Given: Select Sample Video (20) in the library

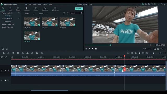Looking at the screenshot, I should [x=8, y=27].
